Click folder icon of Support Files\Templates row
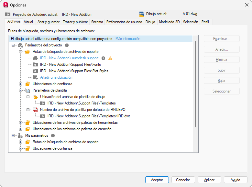This screenshot has height=187, width=252. point(43,103)
